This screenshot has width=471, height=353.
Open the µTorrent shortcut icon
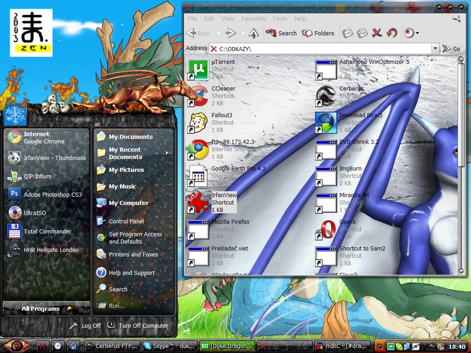[198, 69]
